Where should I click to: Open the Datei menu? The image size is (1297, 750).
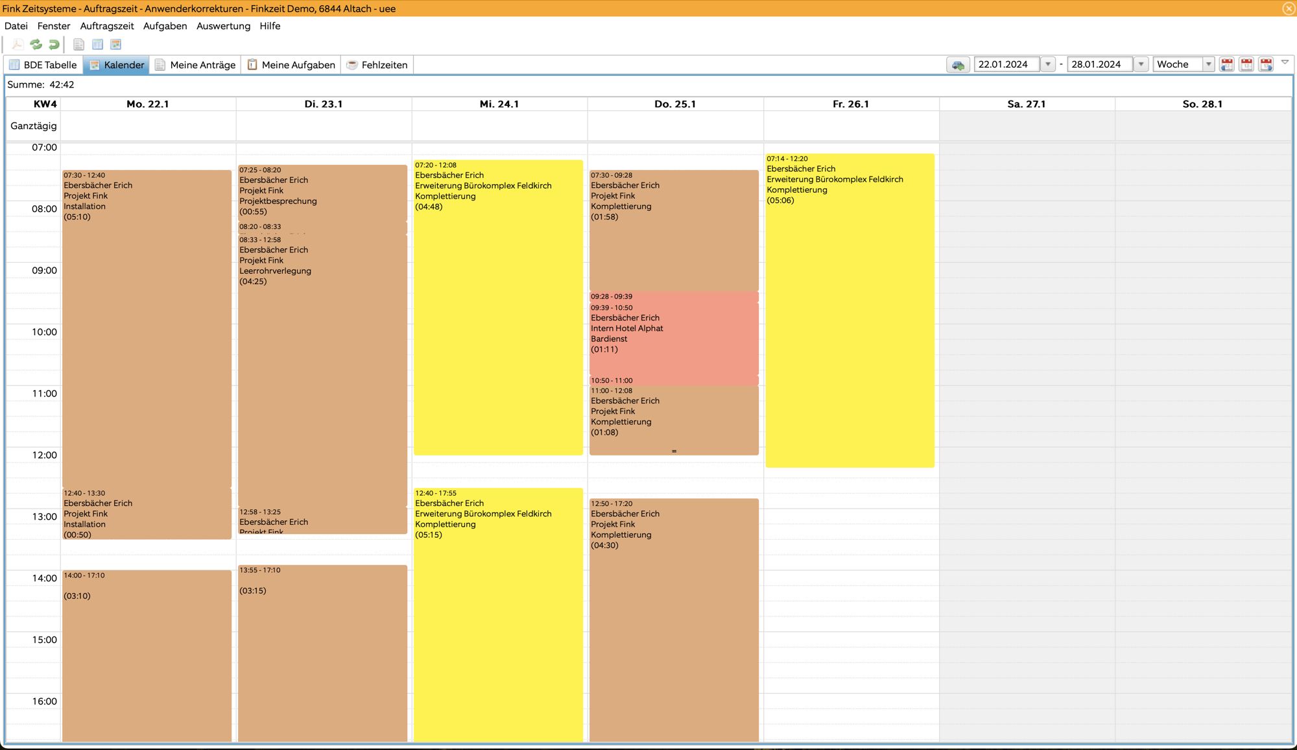point(16,26)
